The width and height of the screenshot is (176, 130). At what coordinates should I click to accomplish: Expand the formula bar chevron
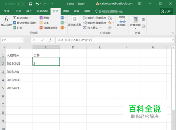(172, 40)
